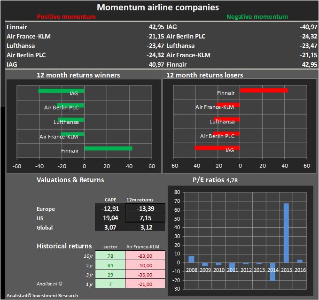Click Air Berlin PLC in the Negative momentum list
The width and height of the screenshot is (319, 300).
tap(186, 36)
